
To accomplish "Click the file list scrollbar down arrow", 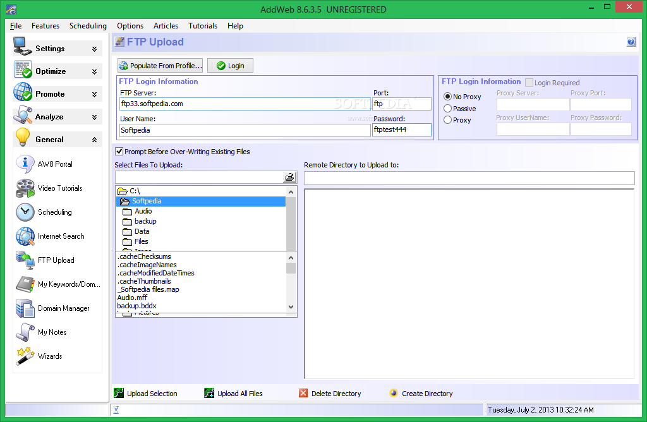I will pos(291,307).
